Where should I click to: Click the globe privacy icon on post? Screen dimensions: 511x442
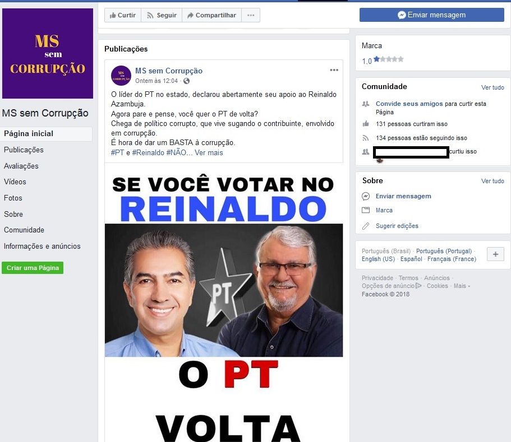tap(186, 81)
